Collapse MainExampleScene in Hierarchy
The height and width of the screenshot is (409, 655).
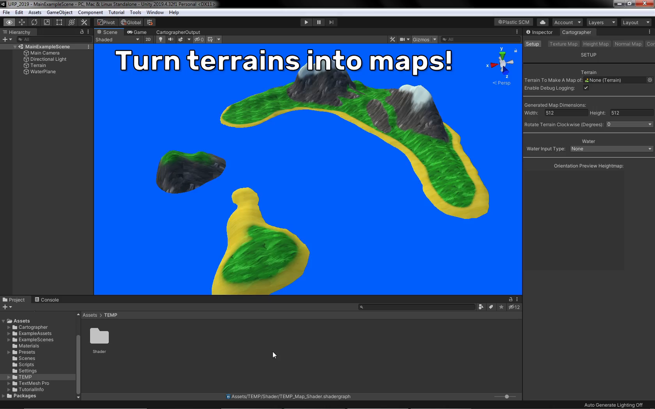(x=15, y=47)
